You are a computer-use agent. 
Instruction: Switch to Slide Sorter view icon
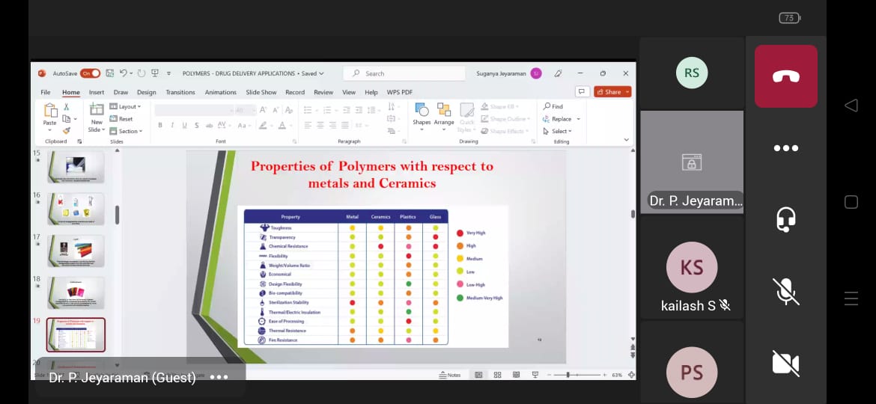[x=497, y=375]
